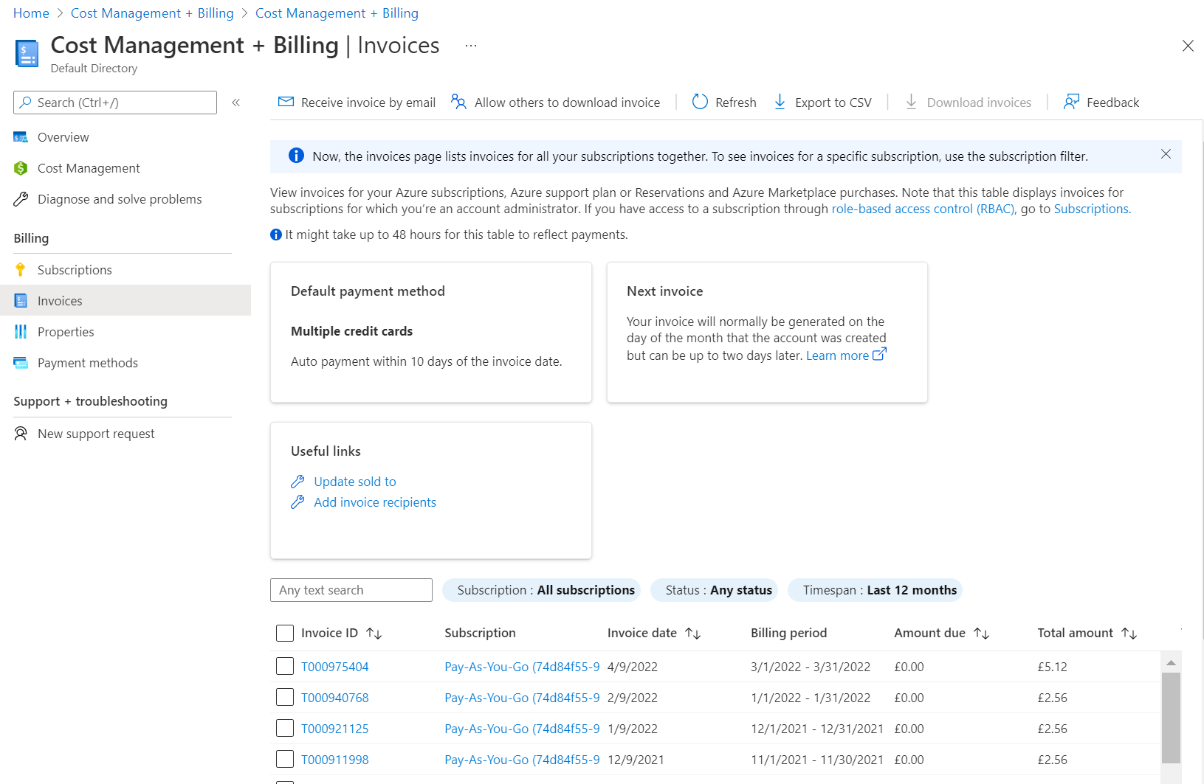
Task: Toggle the select-all invoices checkbox
Action: (285, 633)
